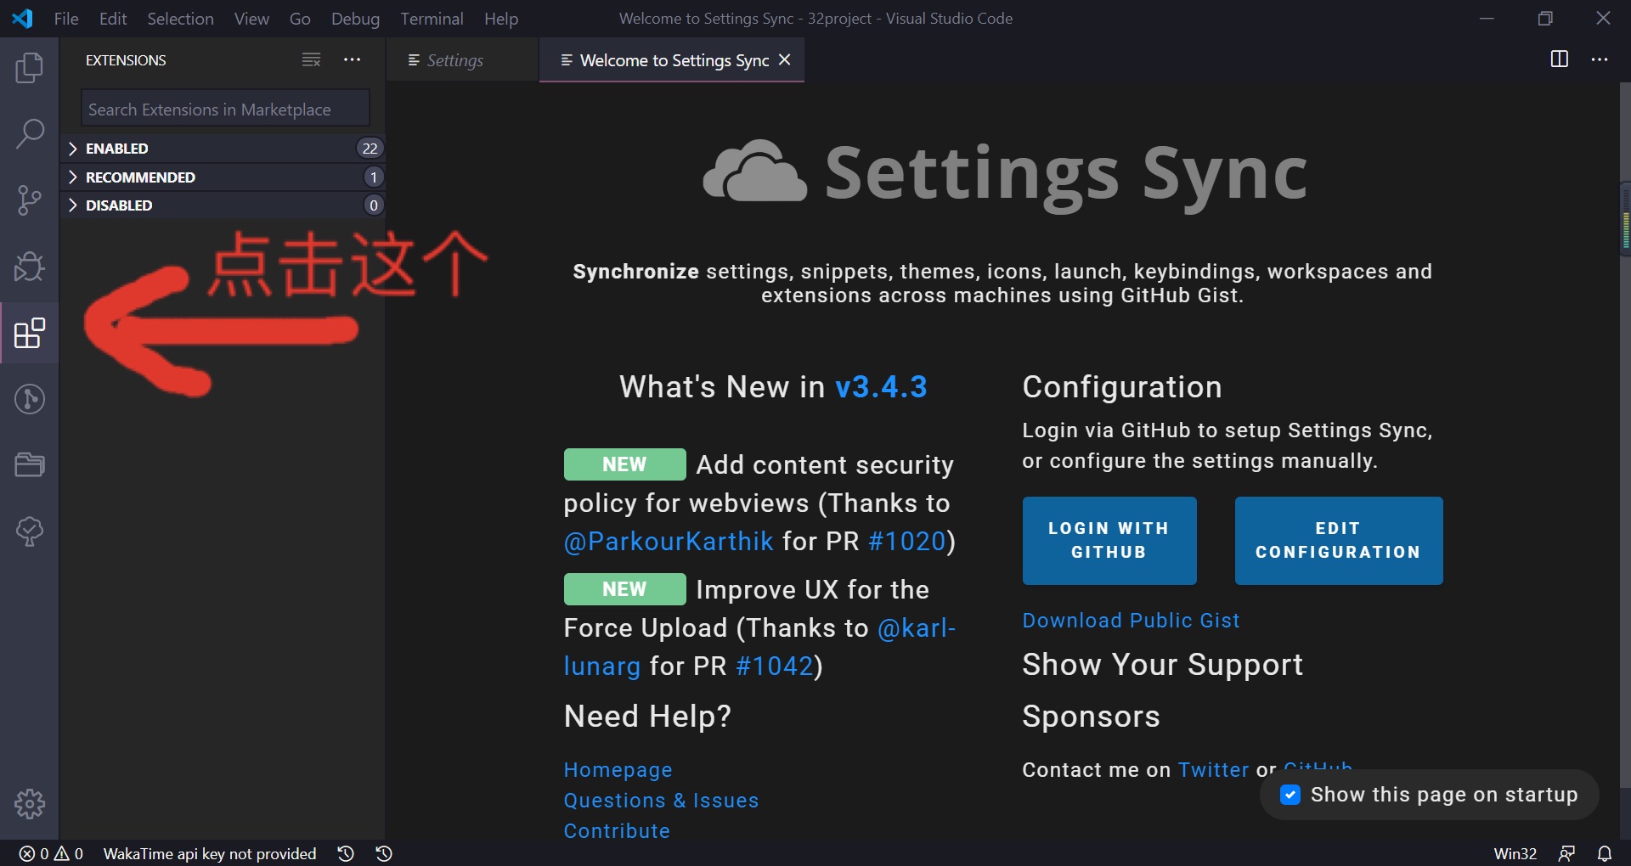Click the recommended extensions count badge 1
1631x866 pixels.
tap(373, 177)
